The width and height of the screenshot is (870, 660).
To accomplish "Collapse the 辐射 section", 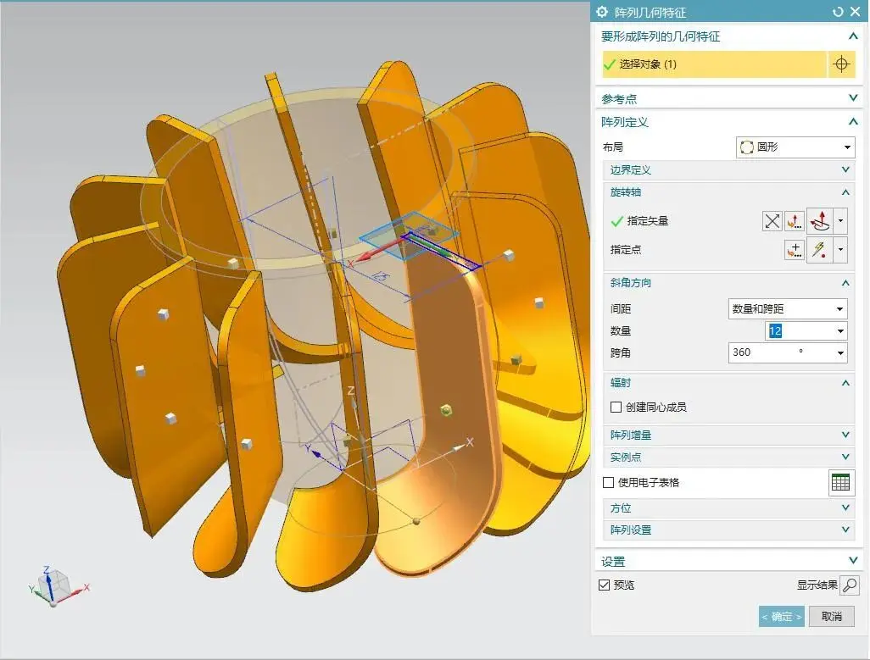I will click(x=845, y=382).
